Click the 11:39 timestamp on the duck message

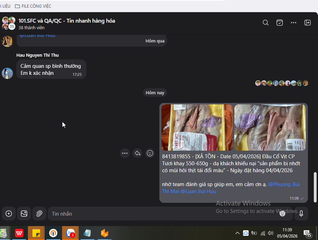click(294, 198)
